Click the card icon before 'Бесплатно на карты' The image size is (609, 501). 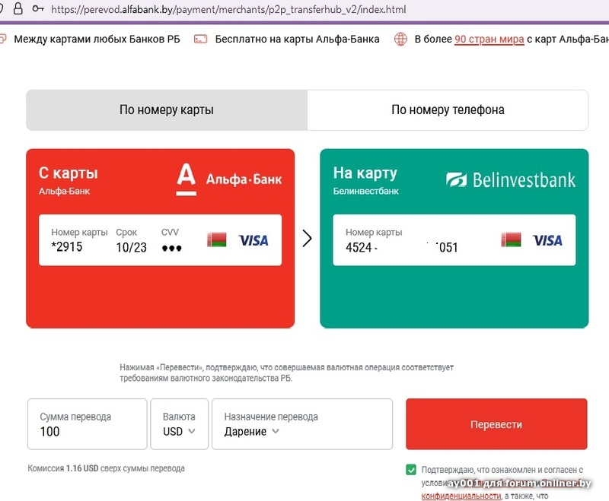click(x=200, y=39)
